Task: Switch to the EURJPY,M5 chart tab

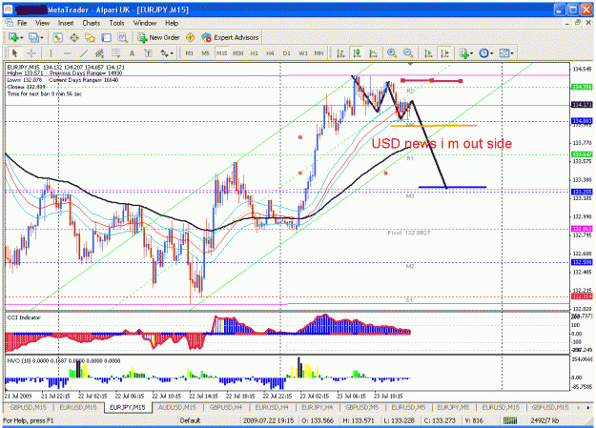Action: 453,407
